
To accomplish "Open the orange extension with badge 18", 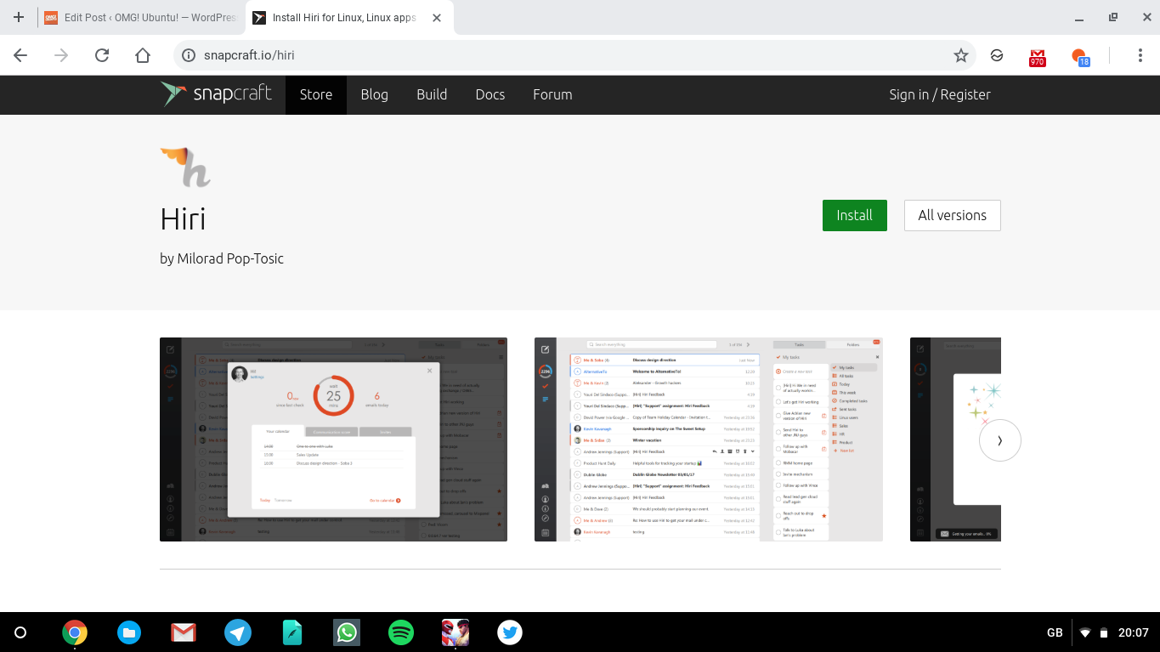I will tap(1079, 57).
